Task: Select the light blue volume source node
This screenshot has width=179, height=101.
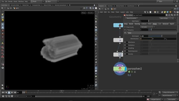Action: [x=118, y=25]
